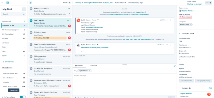Viewport: 214px width, 98px height.
Task: Switch the ticket list view icon
Action: point(30,3)
